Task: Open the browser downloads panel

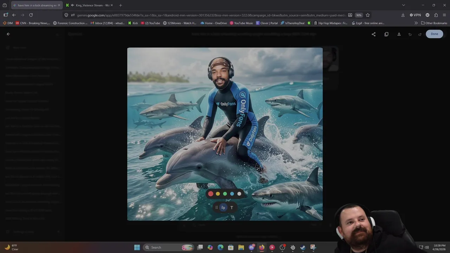Action: pos(403,15)
